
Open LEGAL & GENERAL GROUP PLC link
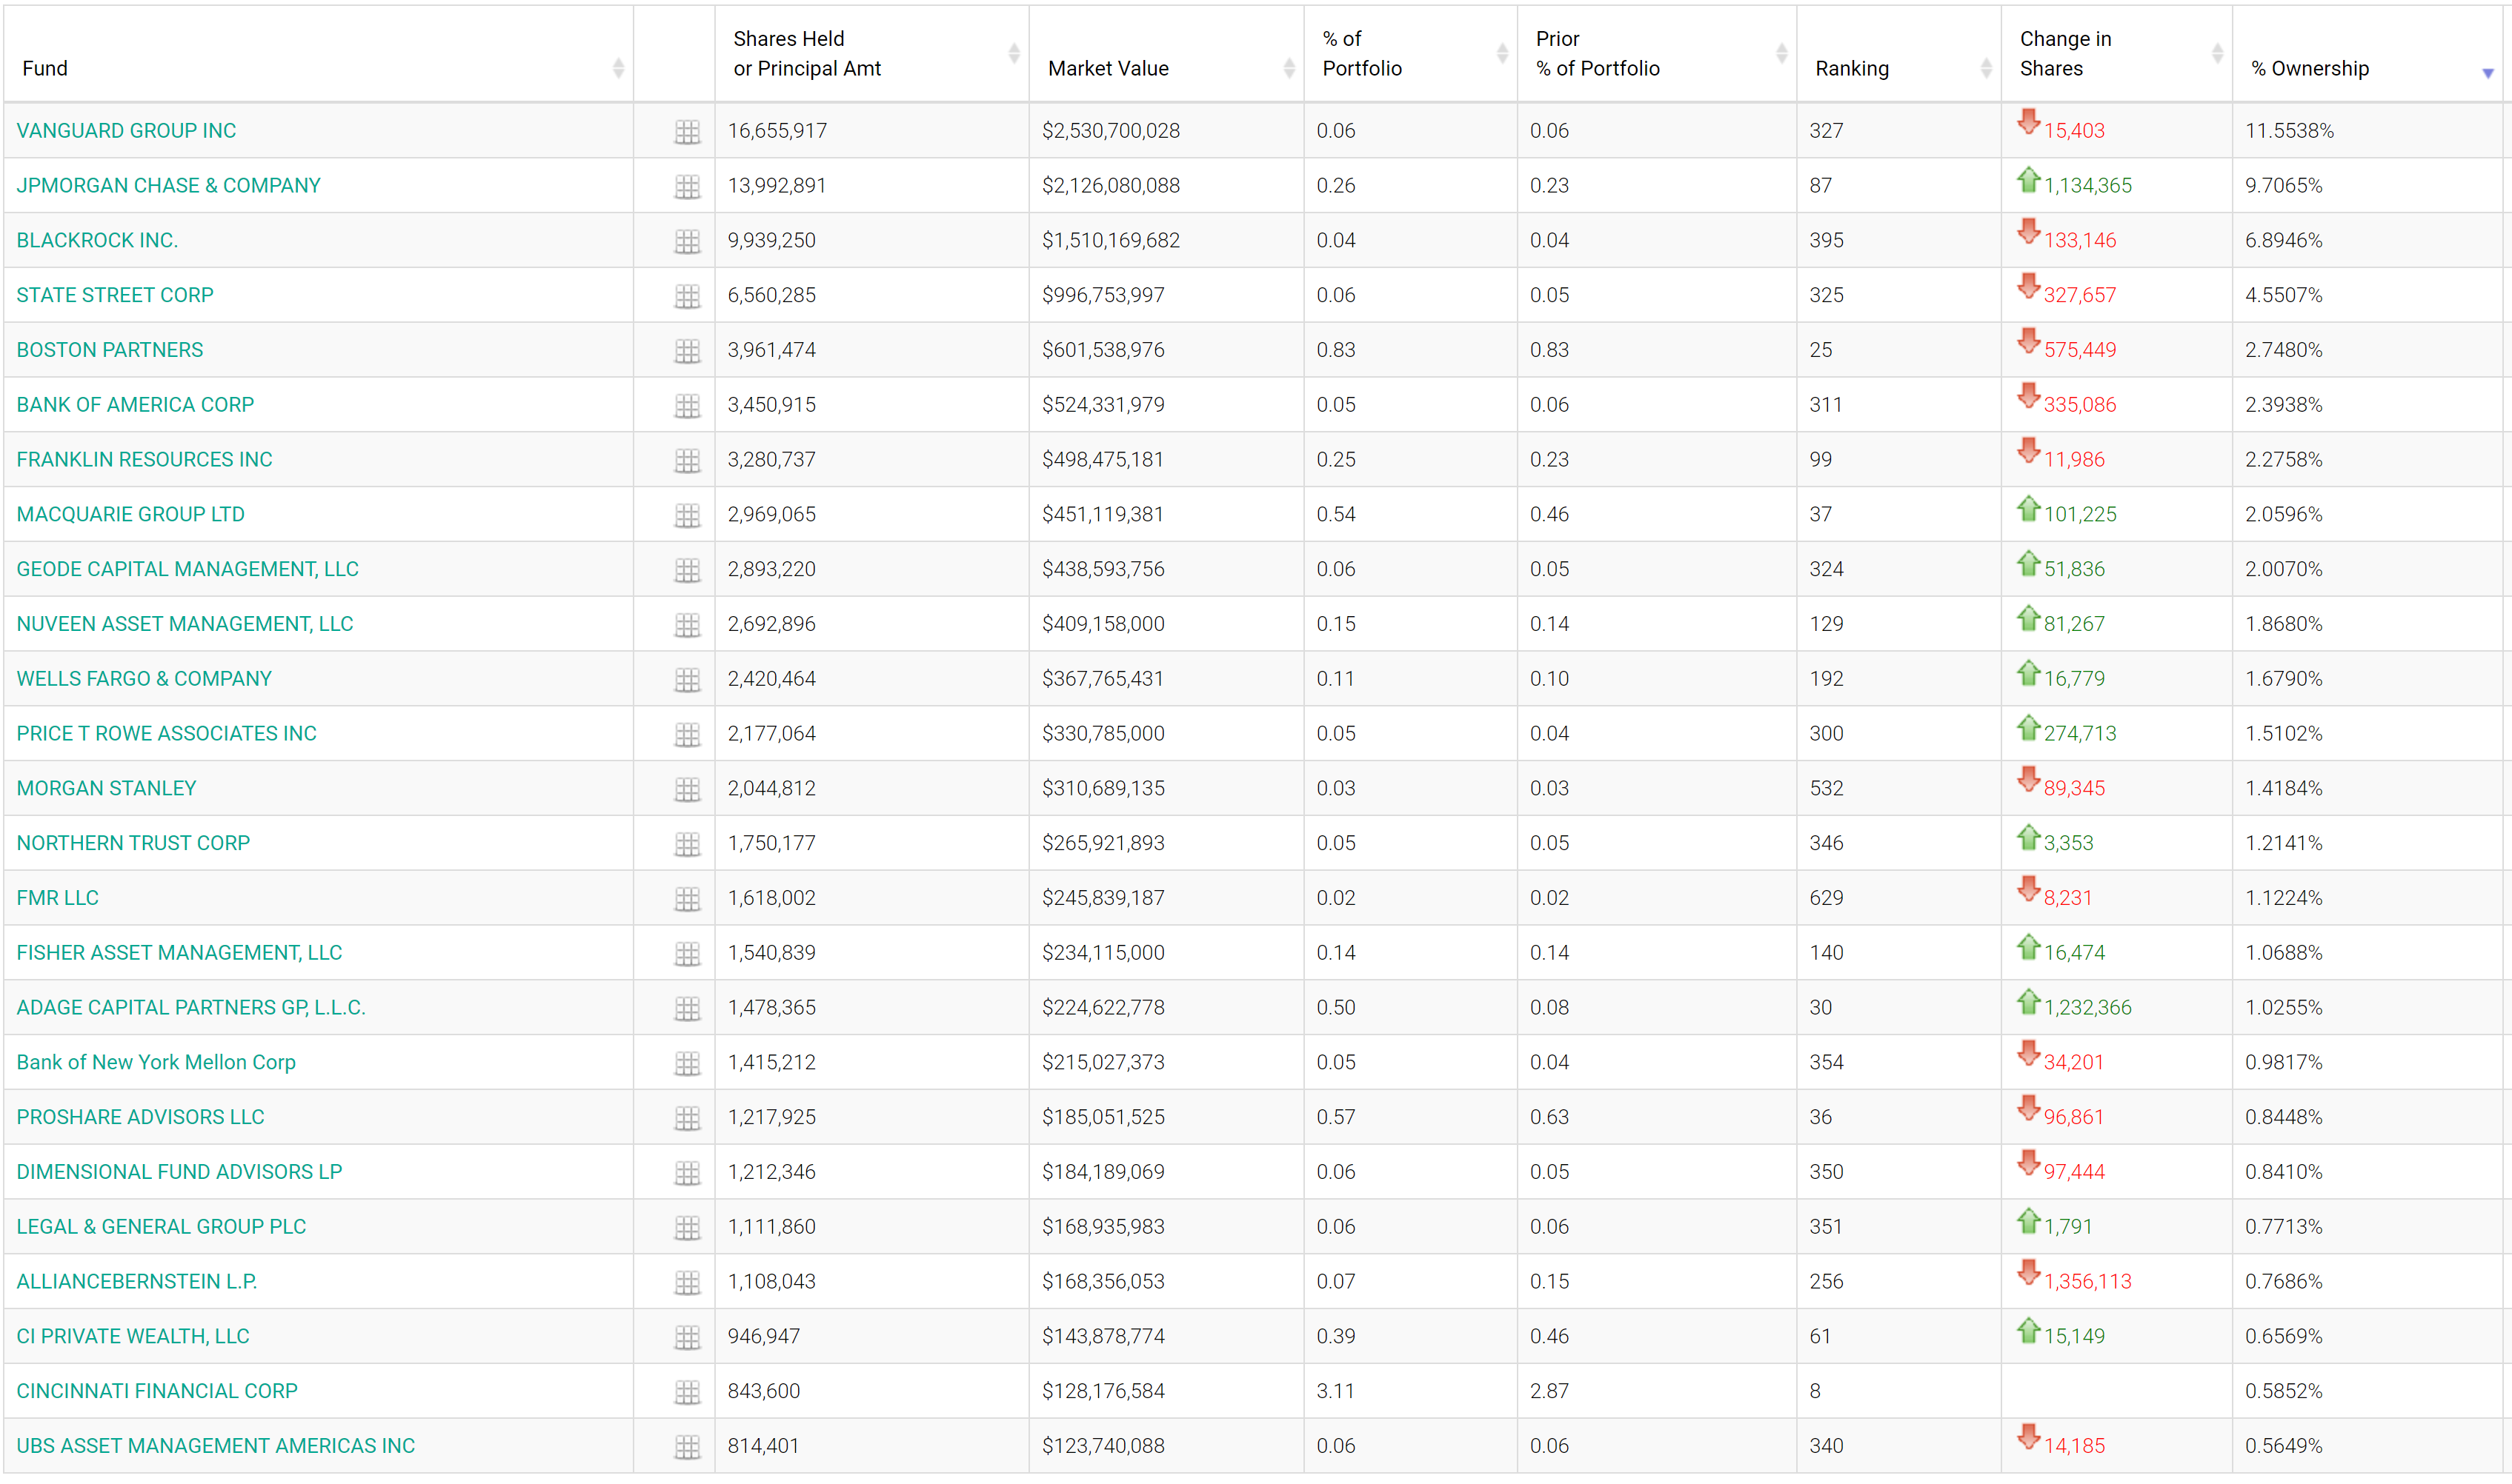pyautogui.click(x=161, y=1227)
